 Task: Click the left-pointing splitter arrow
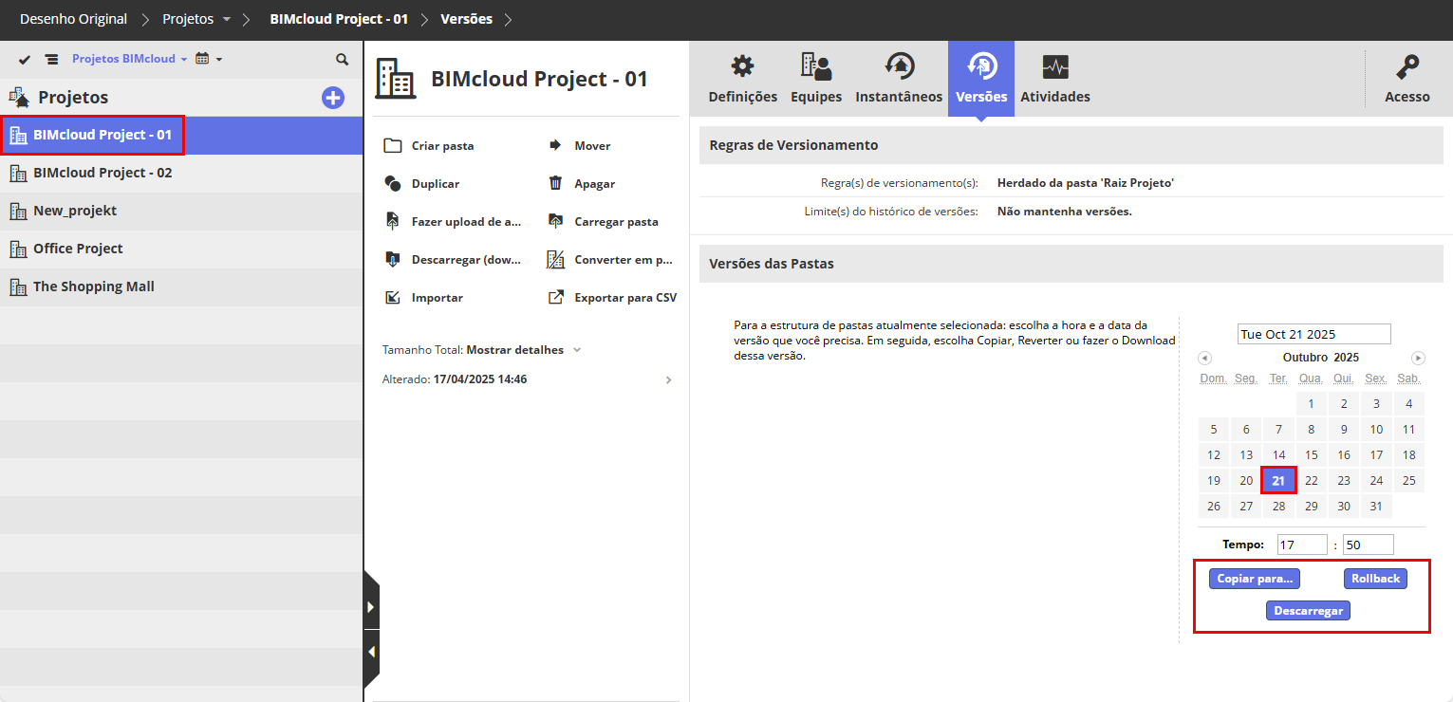tap(371, 652)
